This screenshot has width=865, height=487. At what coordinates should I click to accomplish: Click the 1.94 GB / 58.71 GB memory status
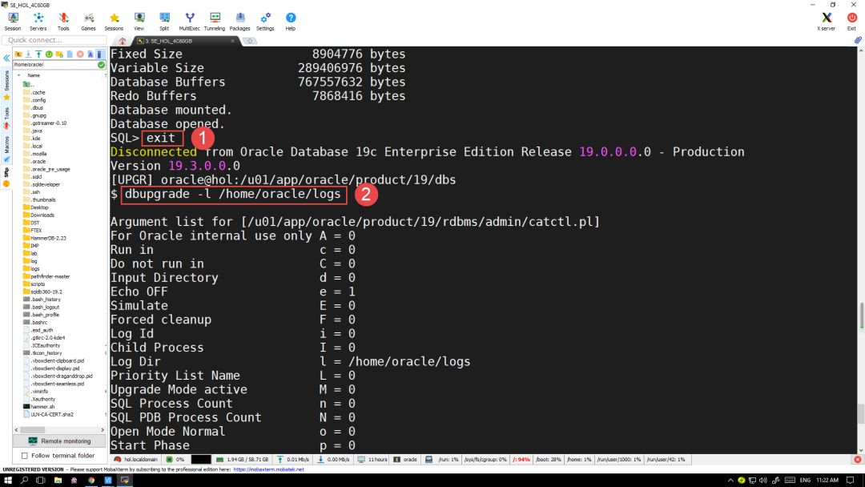click(x=242, y=460)
